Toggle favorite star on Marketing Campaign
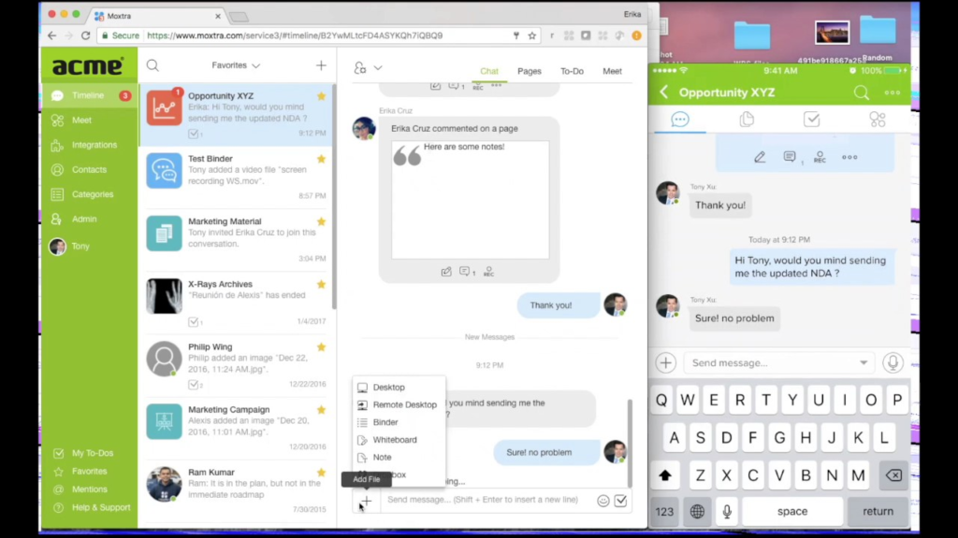 click(322, 410)
